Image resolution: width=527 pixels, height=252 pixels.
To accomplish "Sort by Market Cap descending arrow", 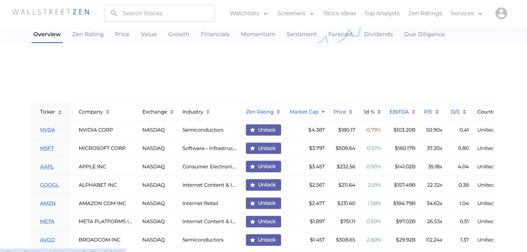I will [x=323, y=112].
